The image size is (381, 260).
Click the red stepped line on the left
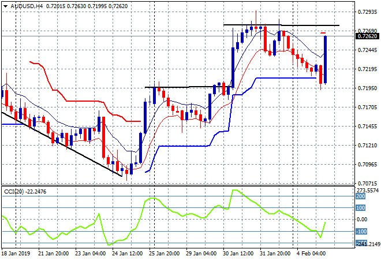pyautogui.click(x=85, y=101)
